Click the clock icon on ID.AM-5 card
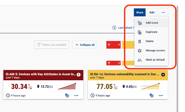This screenshot has height=112, width=185. [8, 96]
